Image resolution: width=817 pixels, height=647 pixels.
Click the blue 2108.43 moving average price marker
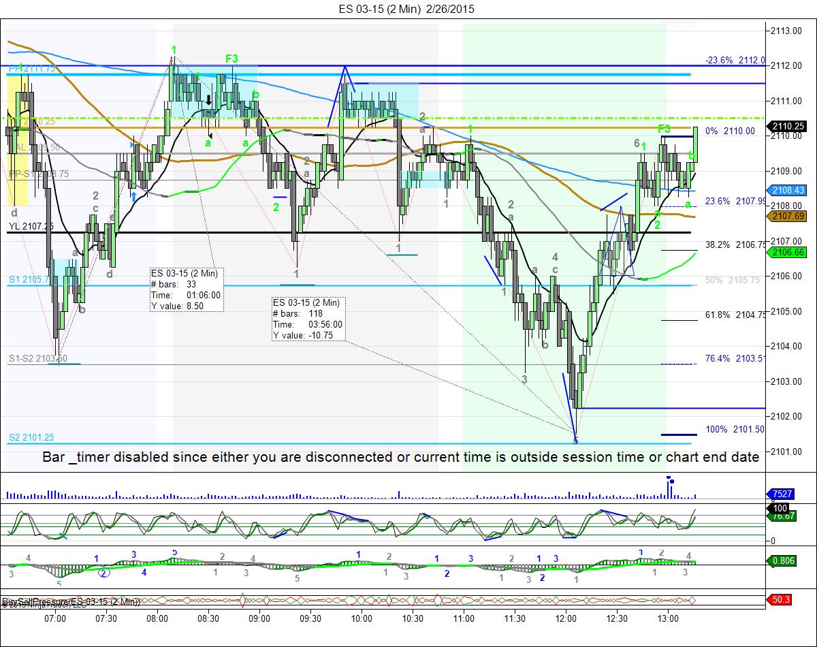tap(786, 191)
